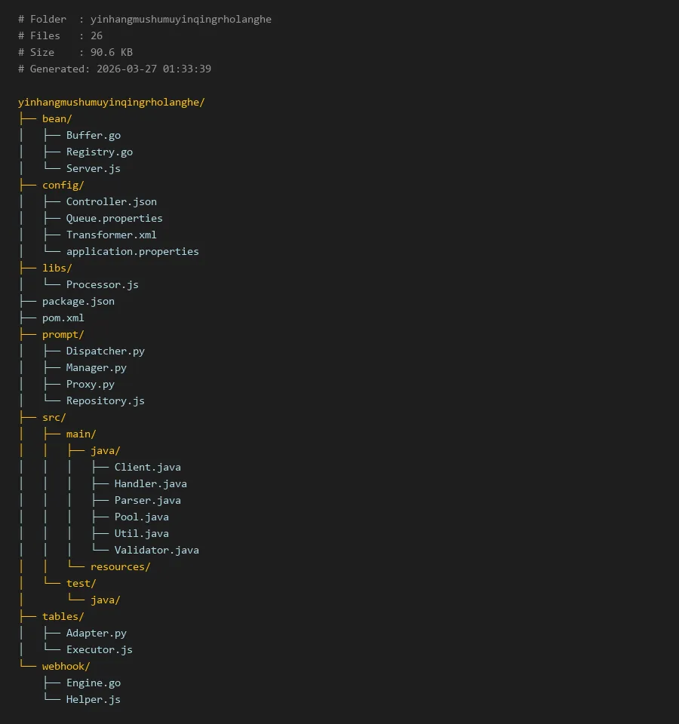Select the Buffer.go file
Viewport: 679px width, 724px height.
(x=93, y=135)
